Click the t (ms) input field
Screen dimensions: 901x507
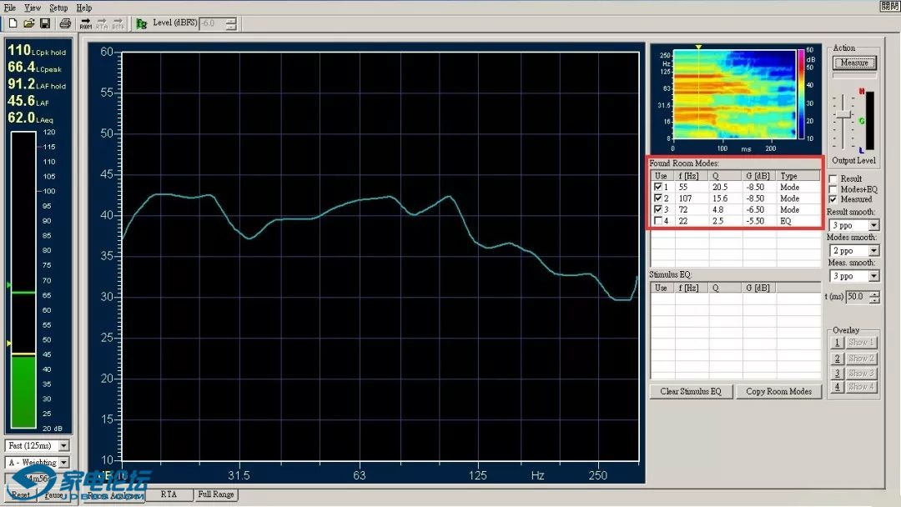point(856,297)
